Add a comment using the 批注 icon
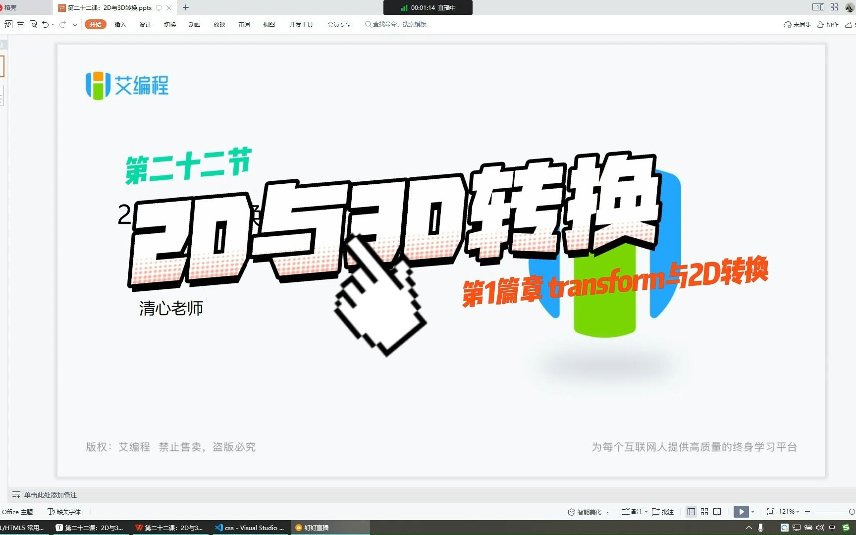This screenshot has height=535, width=856. point(662,512)
